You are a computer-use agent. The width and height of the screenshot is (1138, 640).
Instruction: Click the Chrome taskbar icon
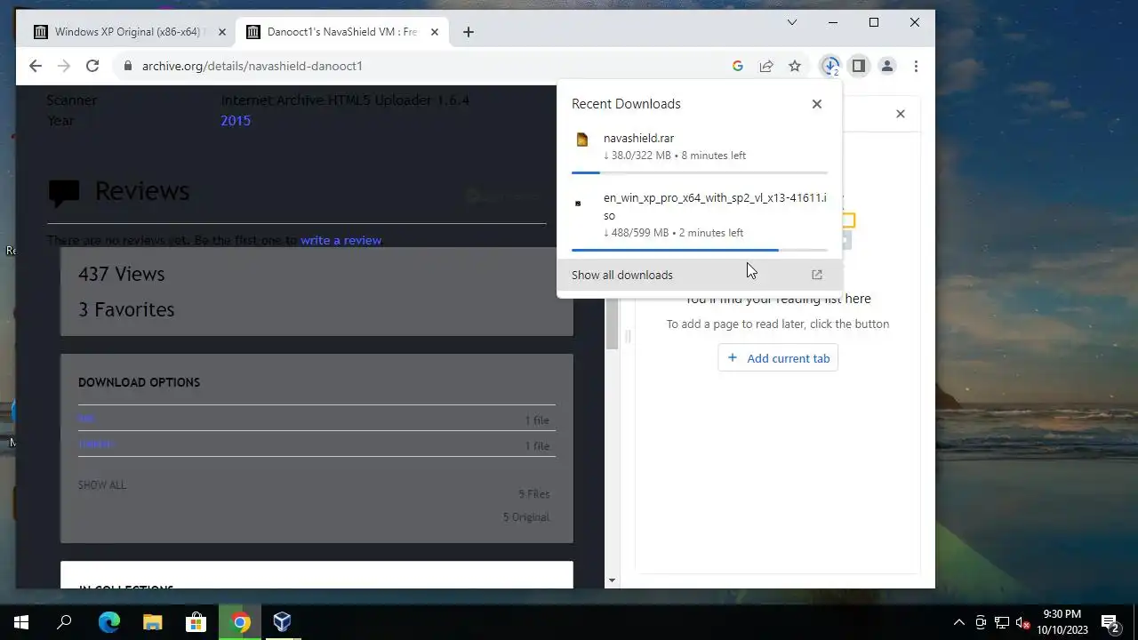coord(240,622)
